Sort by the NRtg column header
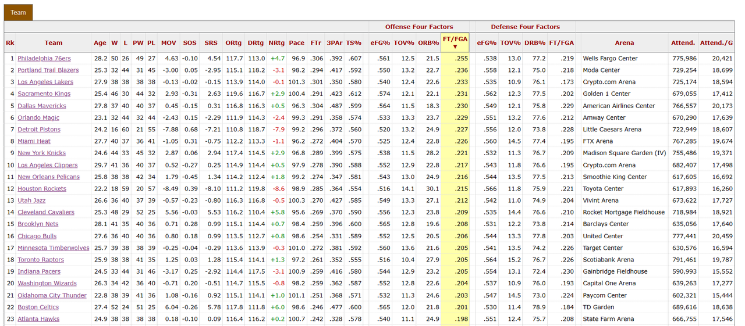 point(276,42)
